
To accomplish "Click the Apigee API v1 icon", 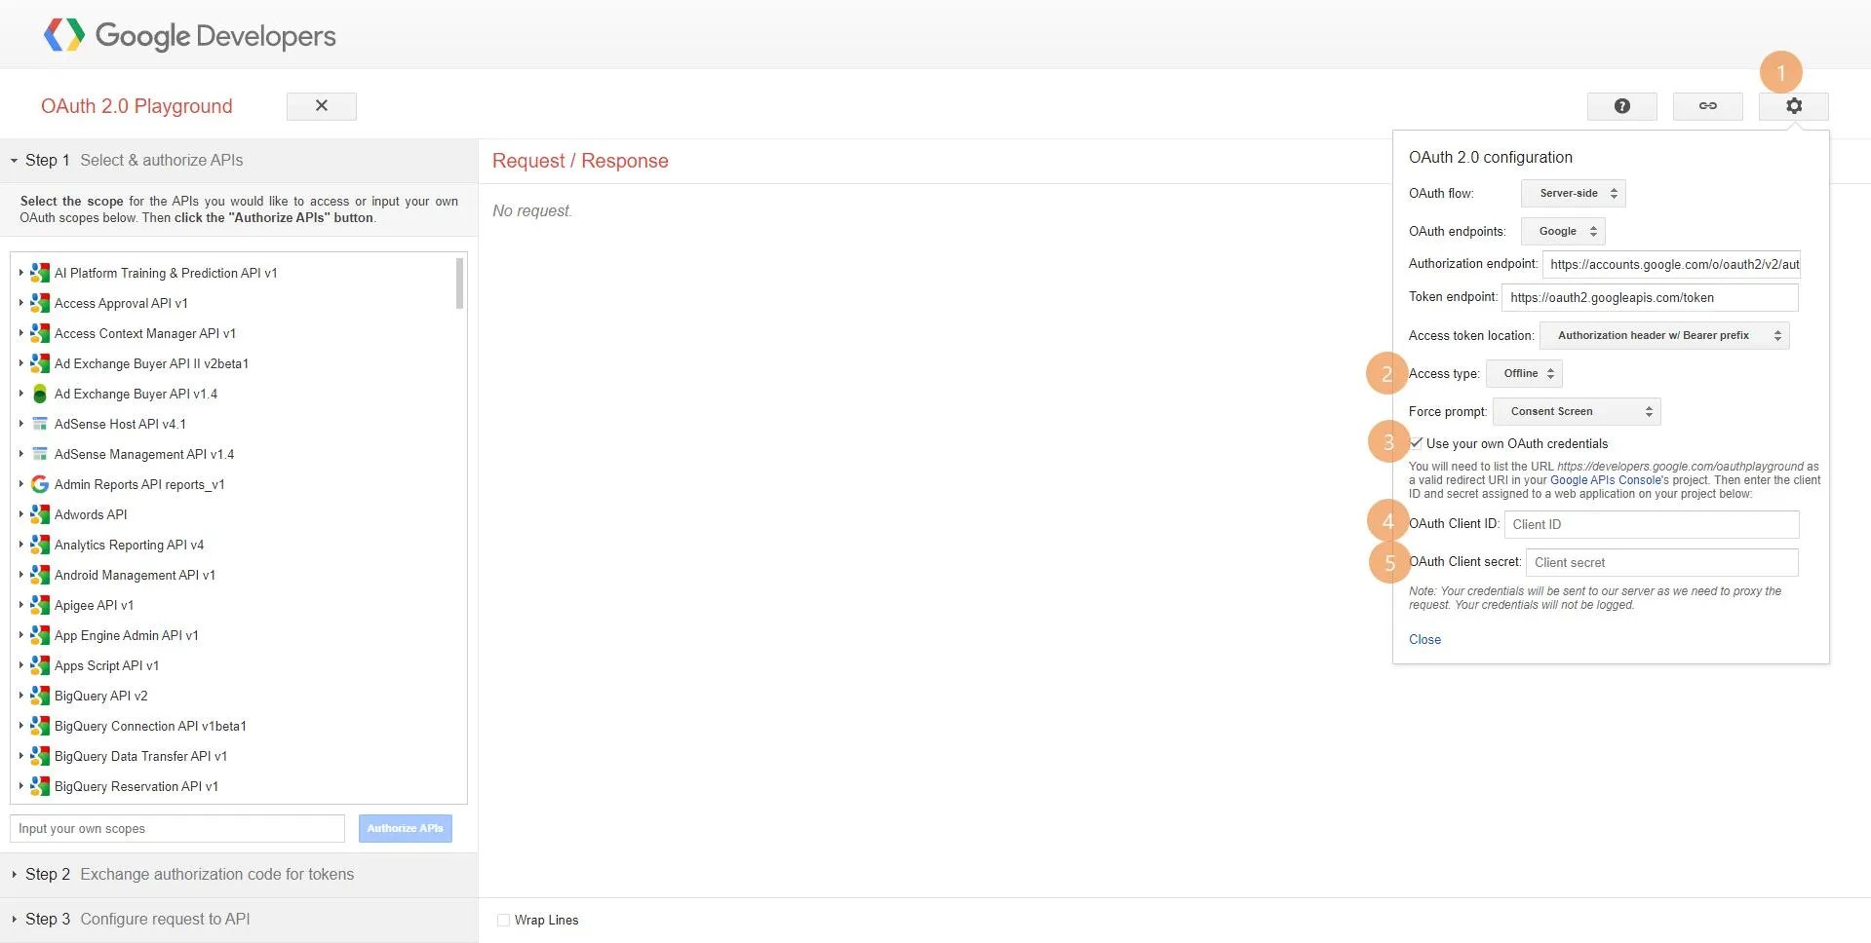I will click(40, 605).
